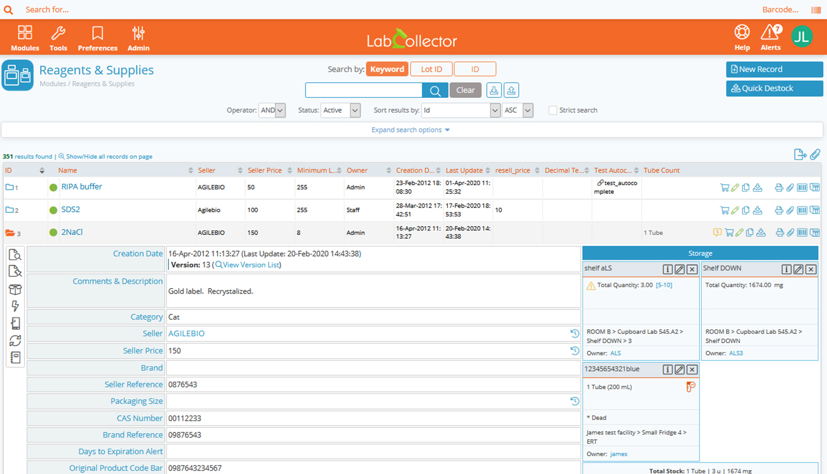
Task: Click barcode icon in RIPA buffer row
Action: (x=802, y=188)
